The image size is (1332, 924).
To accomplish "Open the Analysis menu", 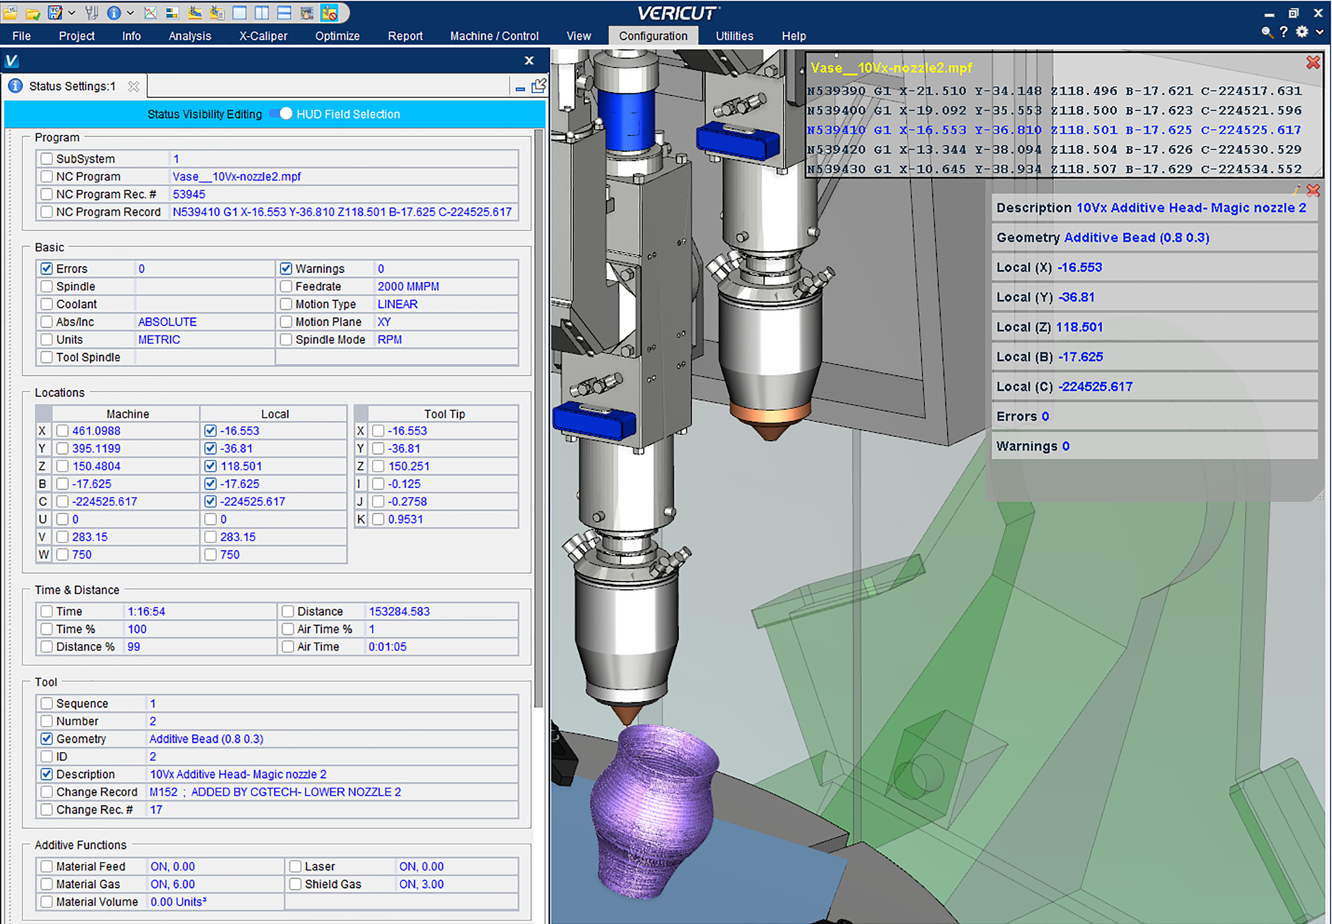I will click(190, 36).
